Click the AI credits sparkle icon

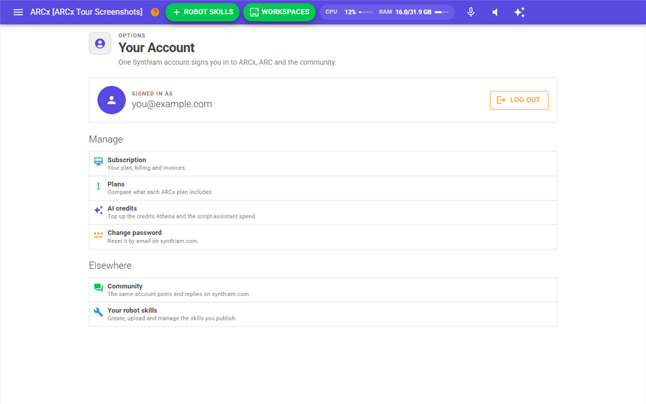click(98, 210)
